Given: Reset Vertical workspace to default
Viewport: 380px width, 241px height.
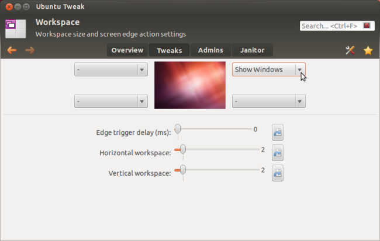Looking at the screenshot, I should [278, 173].
